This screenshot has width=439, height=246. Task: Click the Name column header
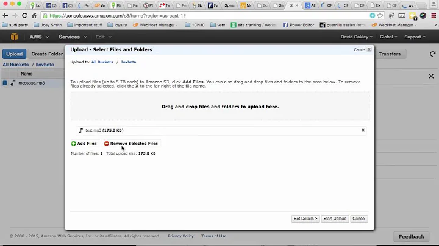click(x=27, y=74)
